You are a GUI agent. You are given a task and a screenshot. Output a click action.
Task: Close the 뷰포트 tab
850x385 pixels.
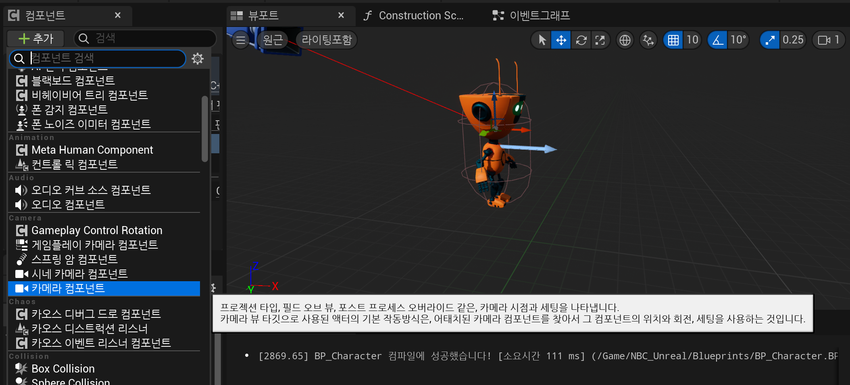click(x=341, y=15)
